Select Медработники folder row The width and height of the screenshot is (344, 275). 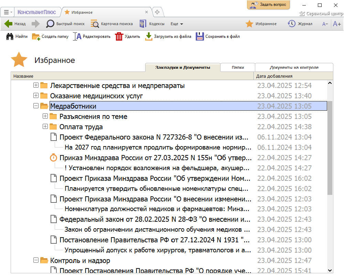coord(188,106)
